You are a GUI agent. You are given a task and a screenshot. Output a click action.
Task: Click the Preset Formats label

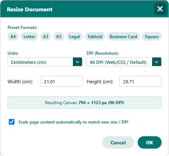23,28
